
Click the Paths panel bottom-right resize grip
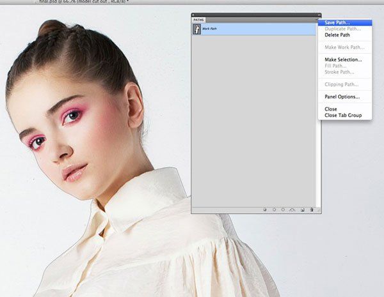pyautogui.click(x=319, y=210)
